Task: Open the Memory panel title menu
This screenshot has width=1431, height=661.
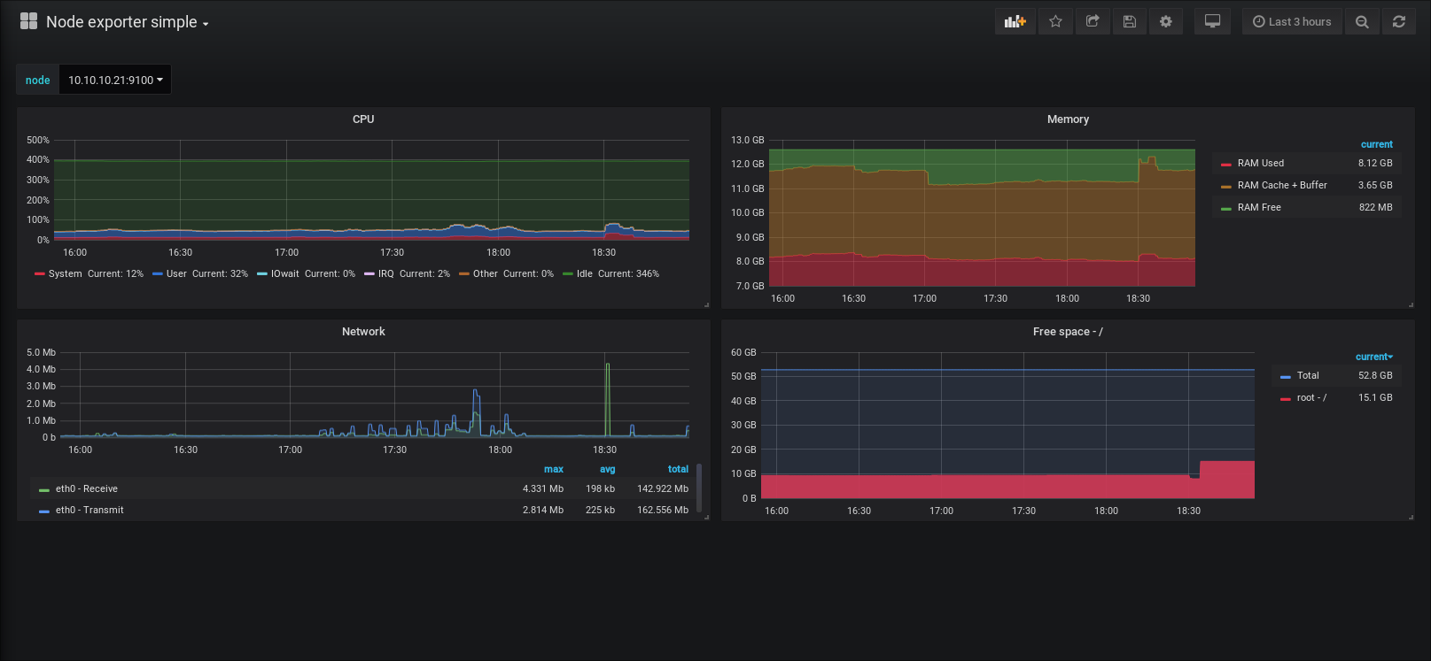Action: tap(1068, 119)
